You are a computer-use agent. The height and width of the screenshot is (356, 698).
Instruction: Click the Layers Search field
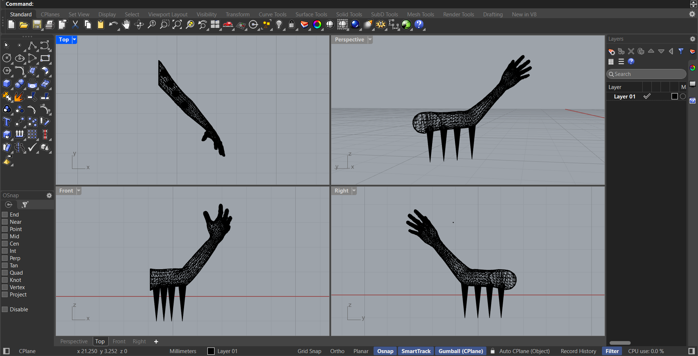(646, 74)
